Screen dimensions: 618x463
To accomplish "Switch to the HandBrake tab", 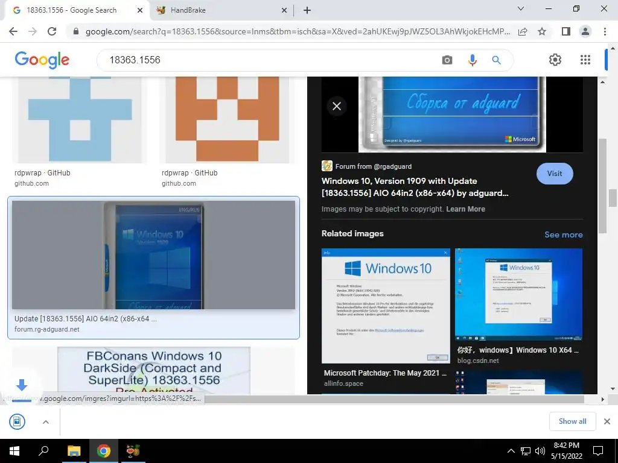I will tap(221, 10).
